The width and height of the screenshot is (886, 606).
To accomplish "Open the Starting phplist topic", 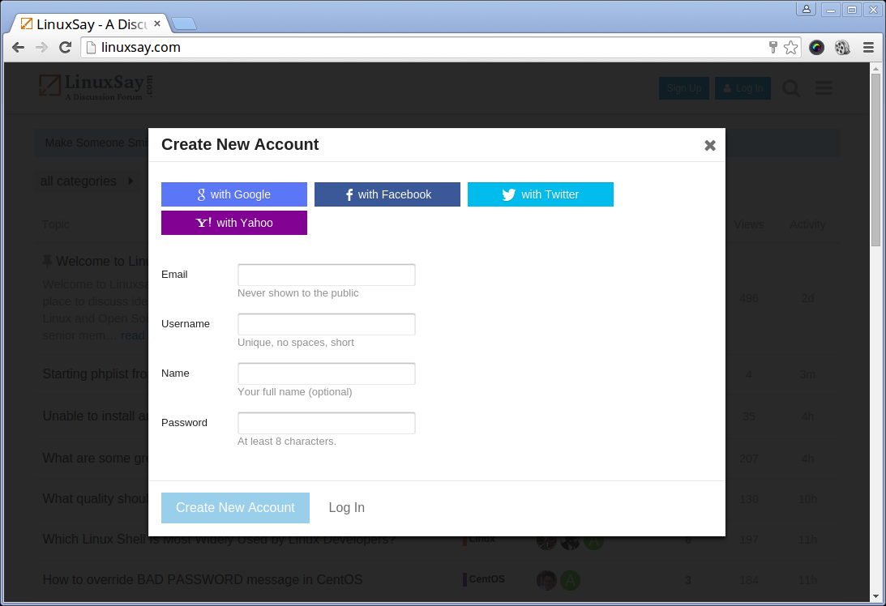I will click(x=95, y=373).
